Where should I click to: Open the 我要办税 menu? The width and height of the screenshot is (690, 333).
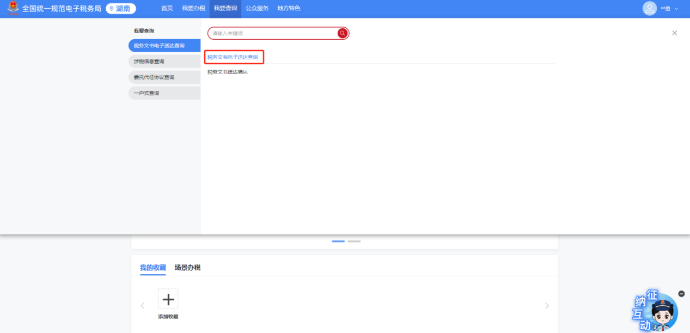pyautogui.click(x=193, y=8)
